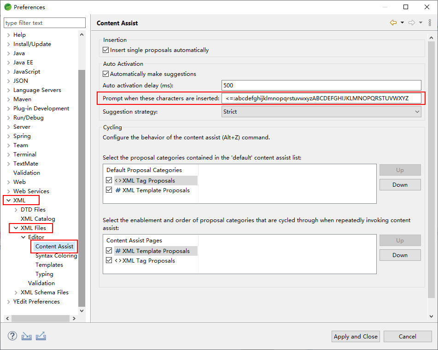The width and height of the screenshot is (438, 350).
Task: Expand the Terminal tree node
Action: pyautogui.click(x=9, y=155)
